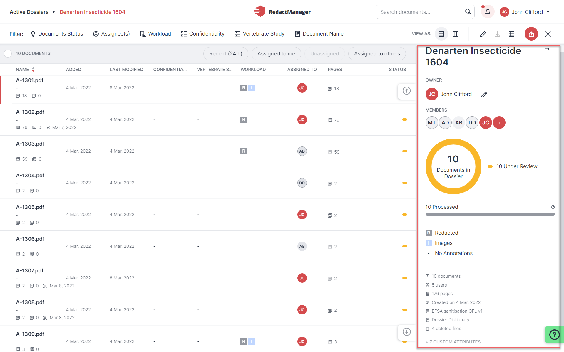
Task: Click the download dossier icon
Action: pyautogui.click(x=497, y=34)
